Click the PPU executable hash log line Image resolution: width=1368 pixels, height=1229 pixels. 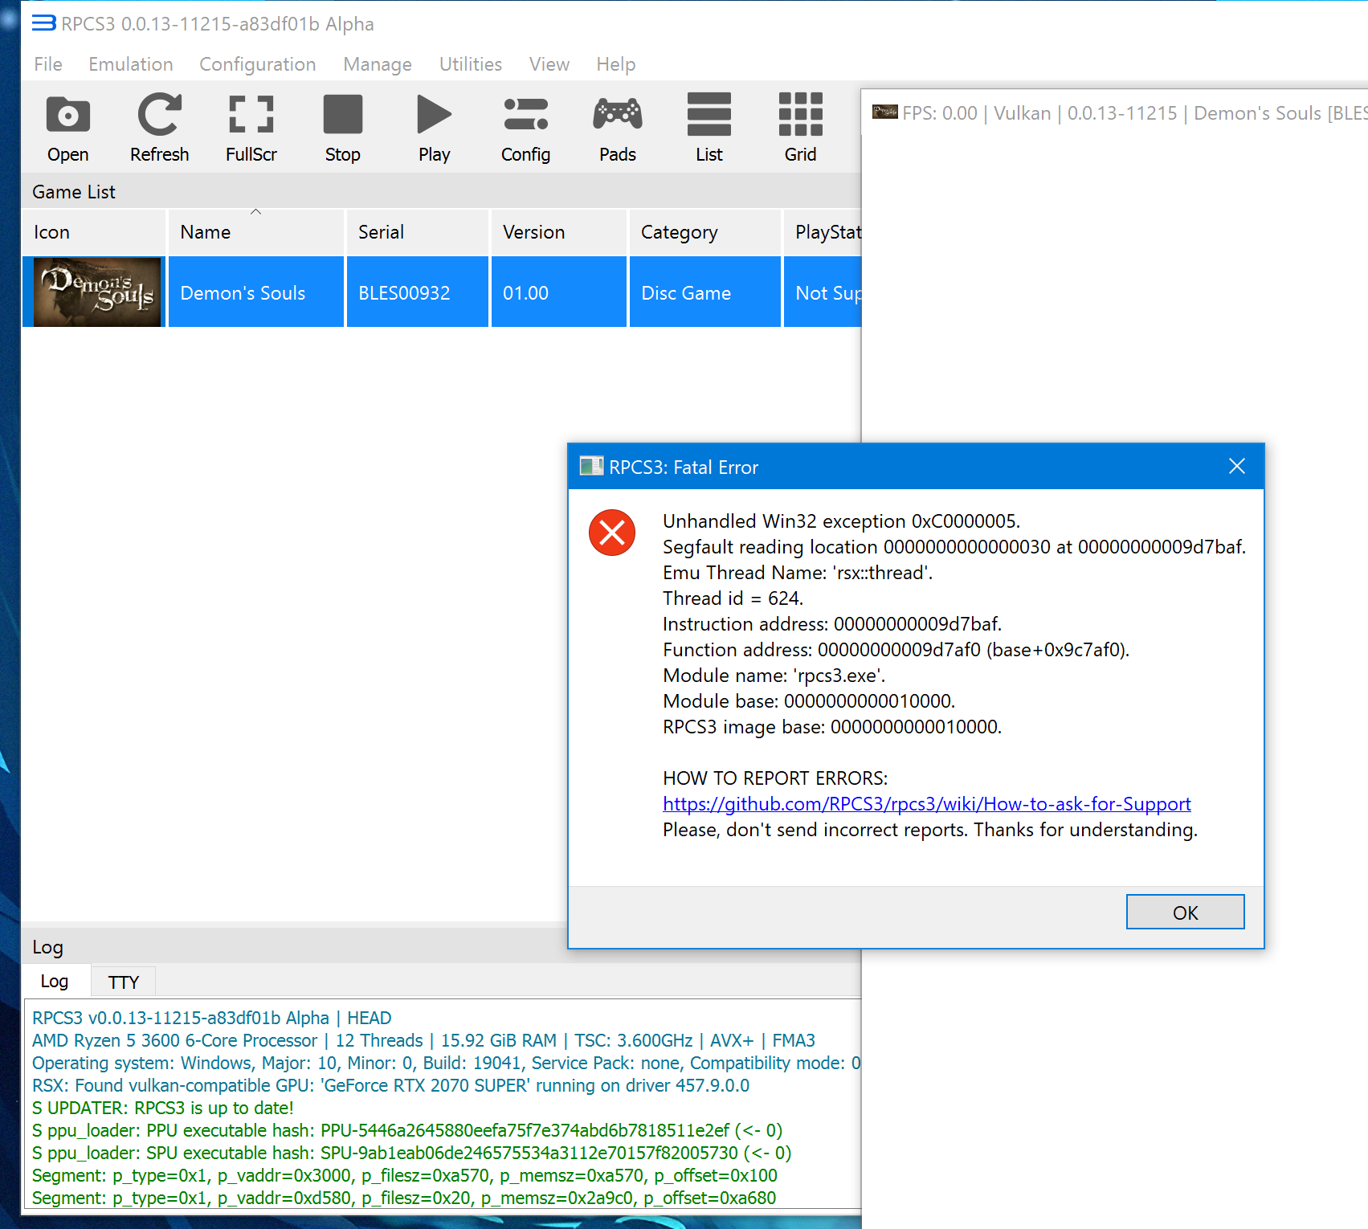click(x=407, y=1130)
